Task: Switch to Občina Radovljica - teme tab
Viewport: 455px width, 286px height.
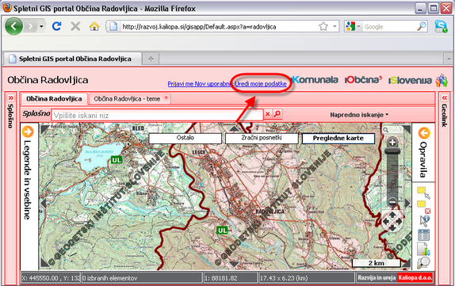Action: coord(127,99)
